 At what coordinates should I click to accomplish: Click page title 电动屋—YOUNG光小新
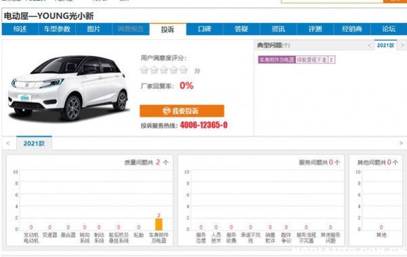pyautogui.click(x=49, y=16)
